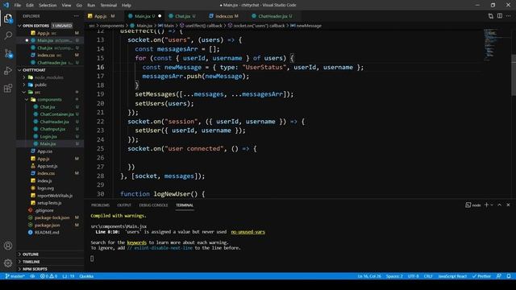Open the Accounts menu icon
Screen dimensions: 516x290
(x=8, y=246)
